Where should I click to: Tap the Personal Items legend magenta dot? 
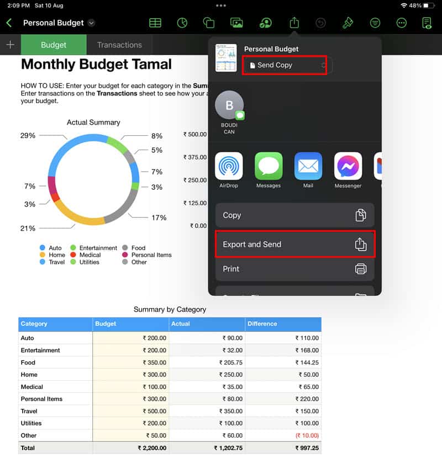point(125,254)
